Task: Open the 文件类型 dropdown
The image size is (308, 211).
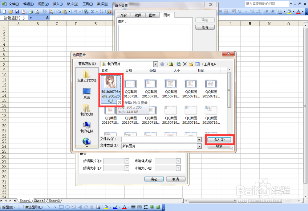Action: 199,146
